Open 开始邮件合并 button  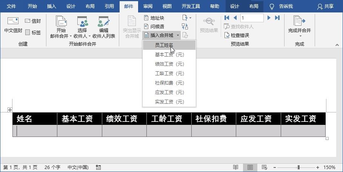click(x=61, y=27)
